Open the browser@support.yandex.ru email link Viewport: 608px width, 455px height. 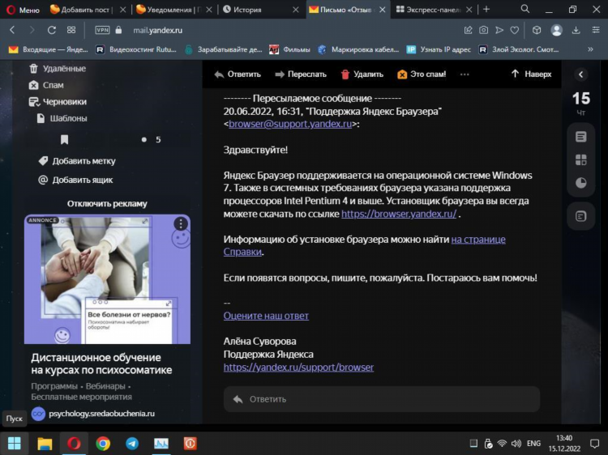(x=290, y=124)
